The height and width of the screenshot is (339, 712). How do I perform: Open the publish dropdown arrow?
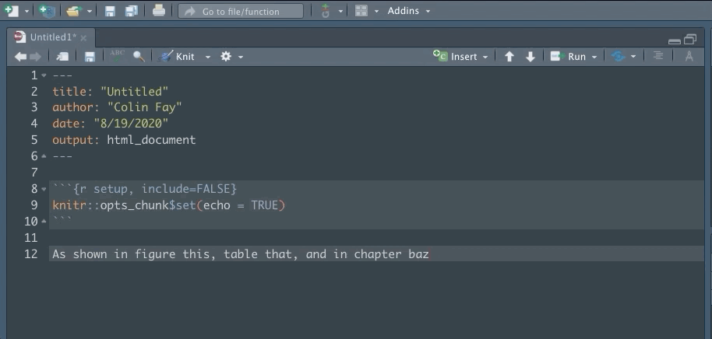coord(633,57)
